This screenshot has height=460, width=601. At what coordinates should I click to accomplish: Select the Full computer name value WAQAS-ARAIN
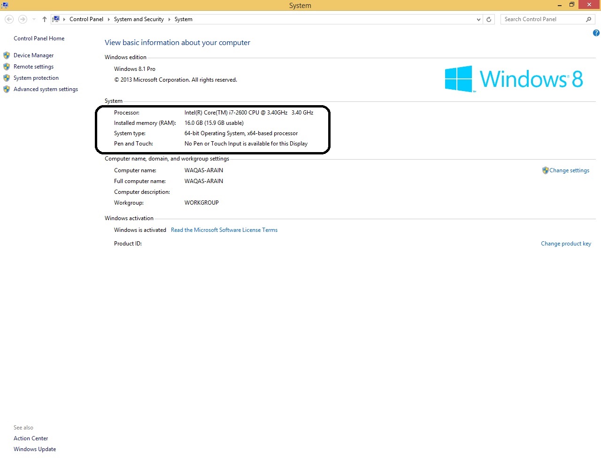click(204, 181)
